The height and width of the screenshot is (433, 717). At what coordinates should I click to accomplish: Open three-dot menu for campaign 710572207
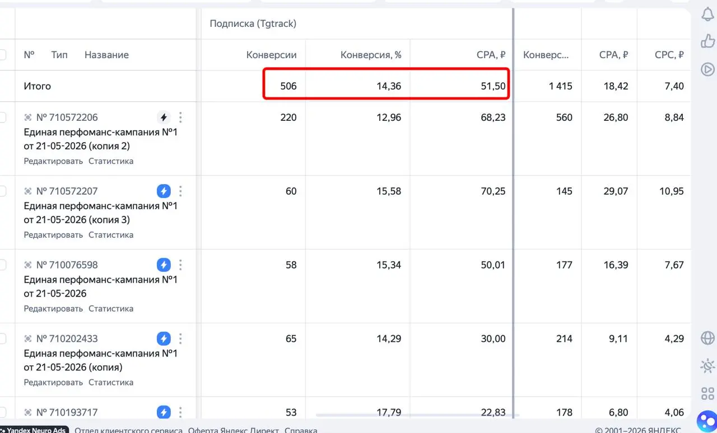(180, 191)
